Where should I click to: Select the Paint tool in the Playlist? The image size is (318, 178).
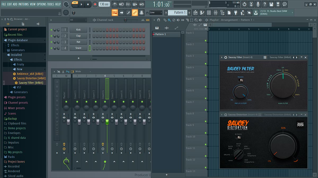(170, 20)
